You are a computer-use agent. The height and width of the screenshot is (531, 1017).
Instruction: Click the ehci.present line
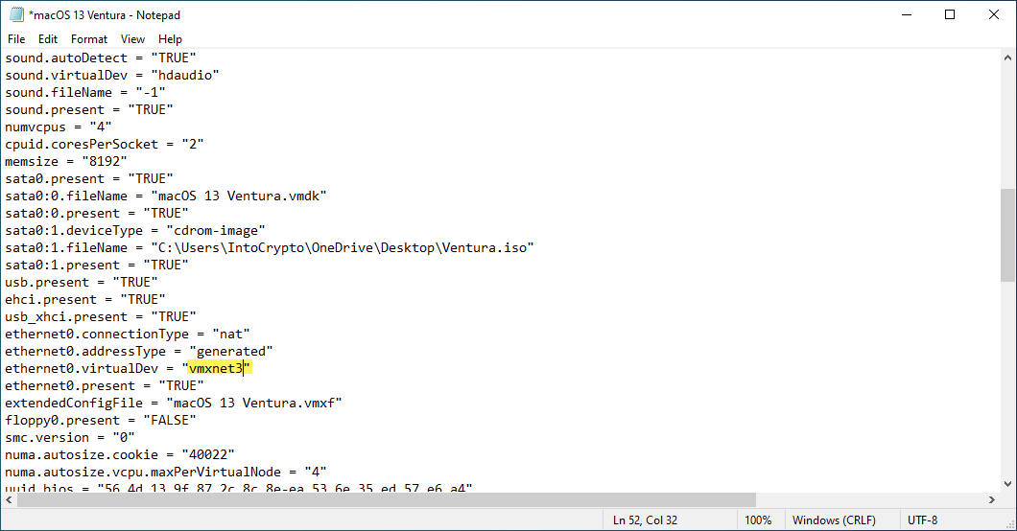coord(85,299)
